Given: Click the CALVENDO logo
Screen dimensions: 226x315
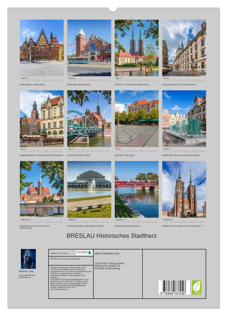Looking at the screenshot, I should click(x=84, y=252).
